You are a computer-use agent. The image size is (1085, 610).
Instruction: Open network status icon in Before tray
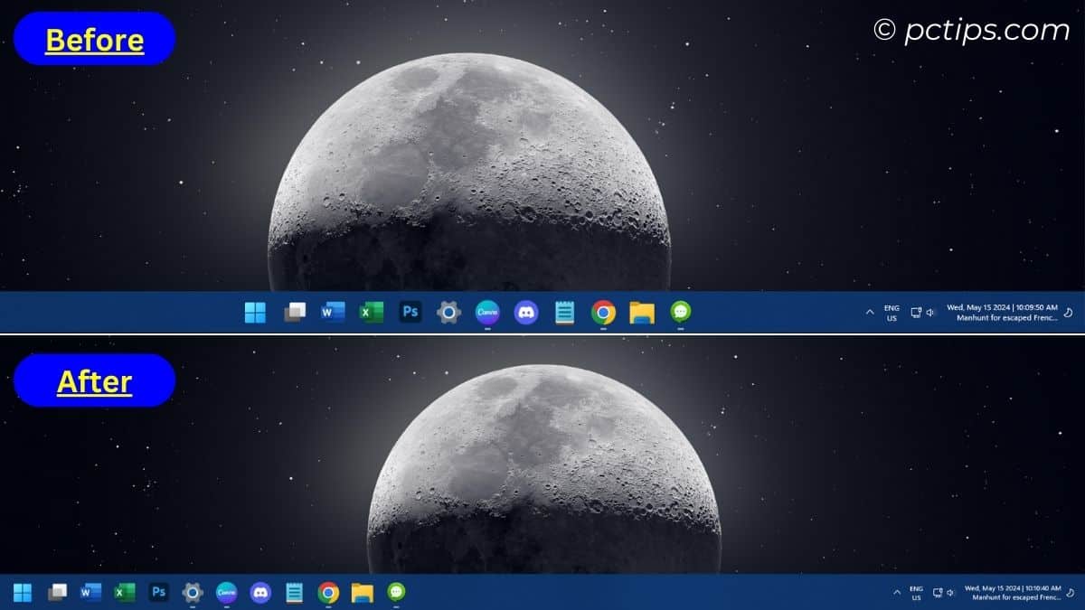(x=916, y=313)
